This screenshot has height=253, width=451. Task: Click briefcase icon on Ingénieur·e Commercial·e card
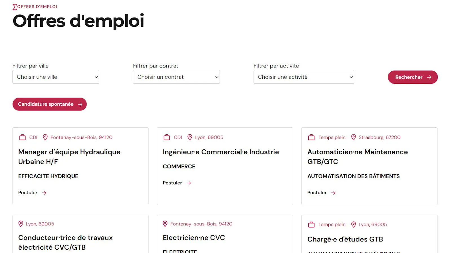(167, 137)
